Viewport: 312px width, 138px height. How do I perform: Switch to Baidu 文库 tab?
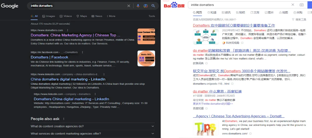255,12
